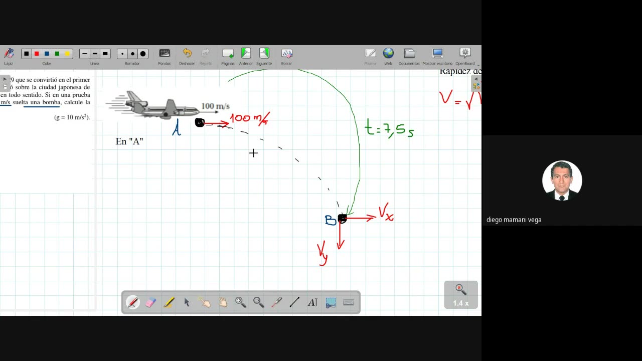Select the interact pointing finger tool
Viewport: 642px width, 361px height.
205,302
